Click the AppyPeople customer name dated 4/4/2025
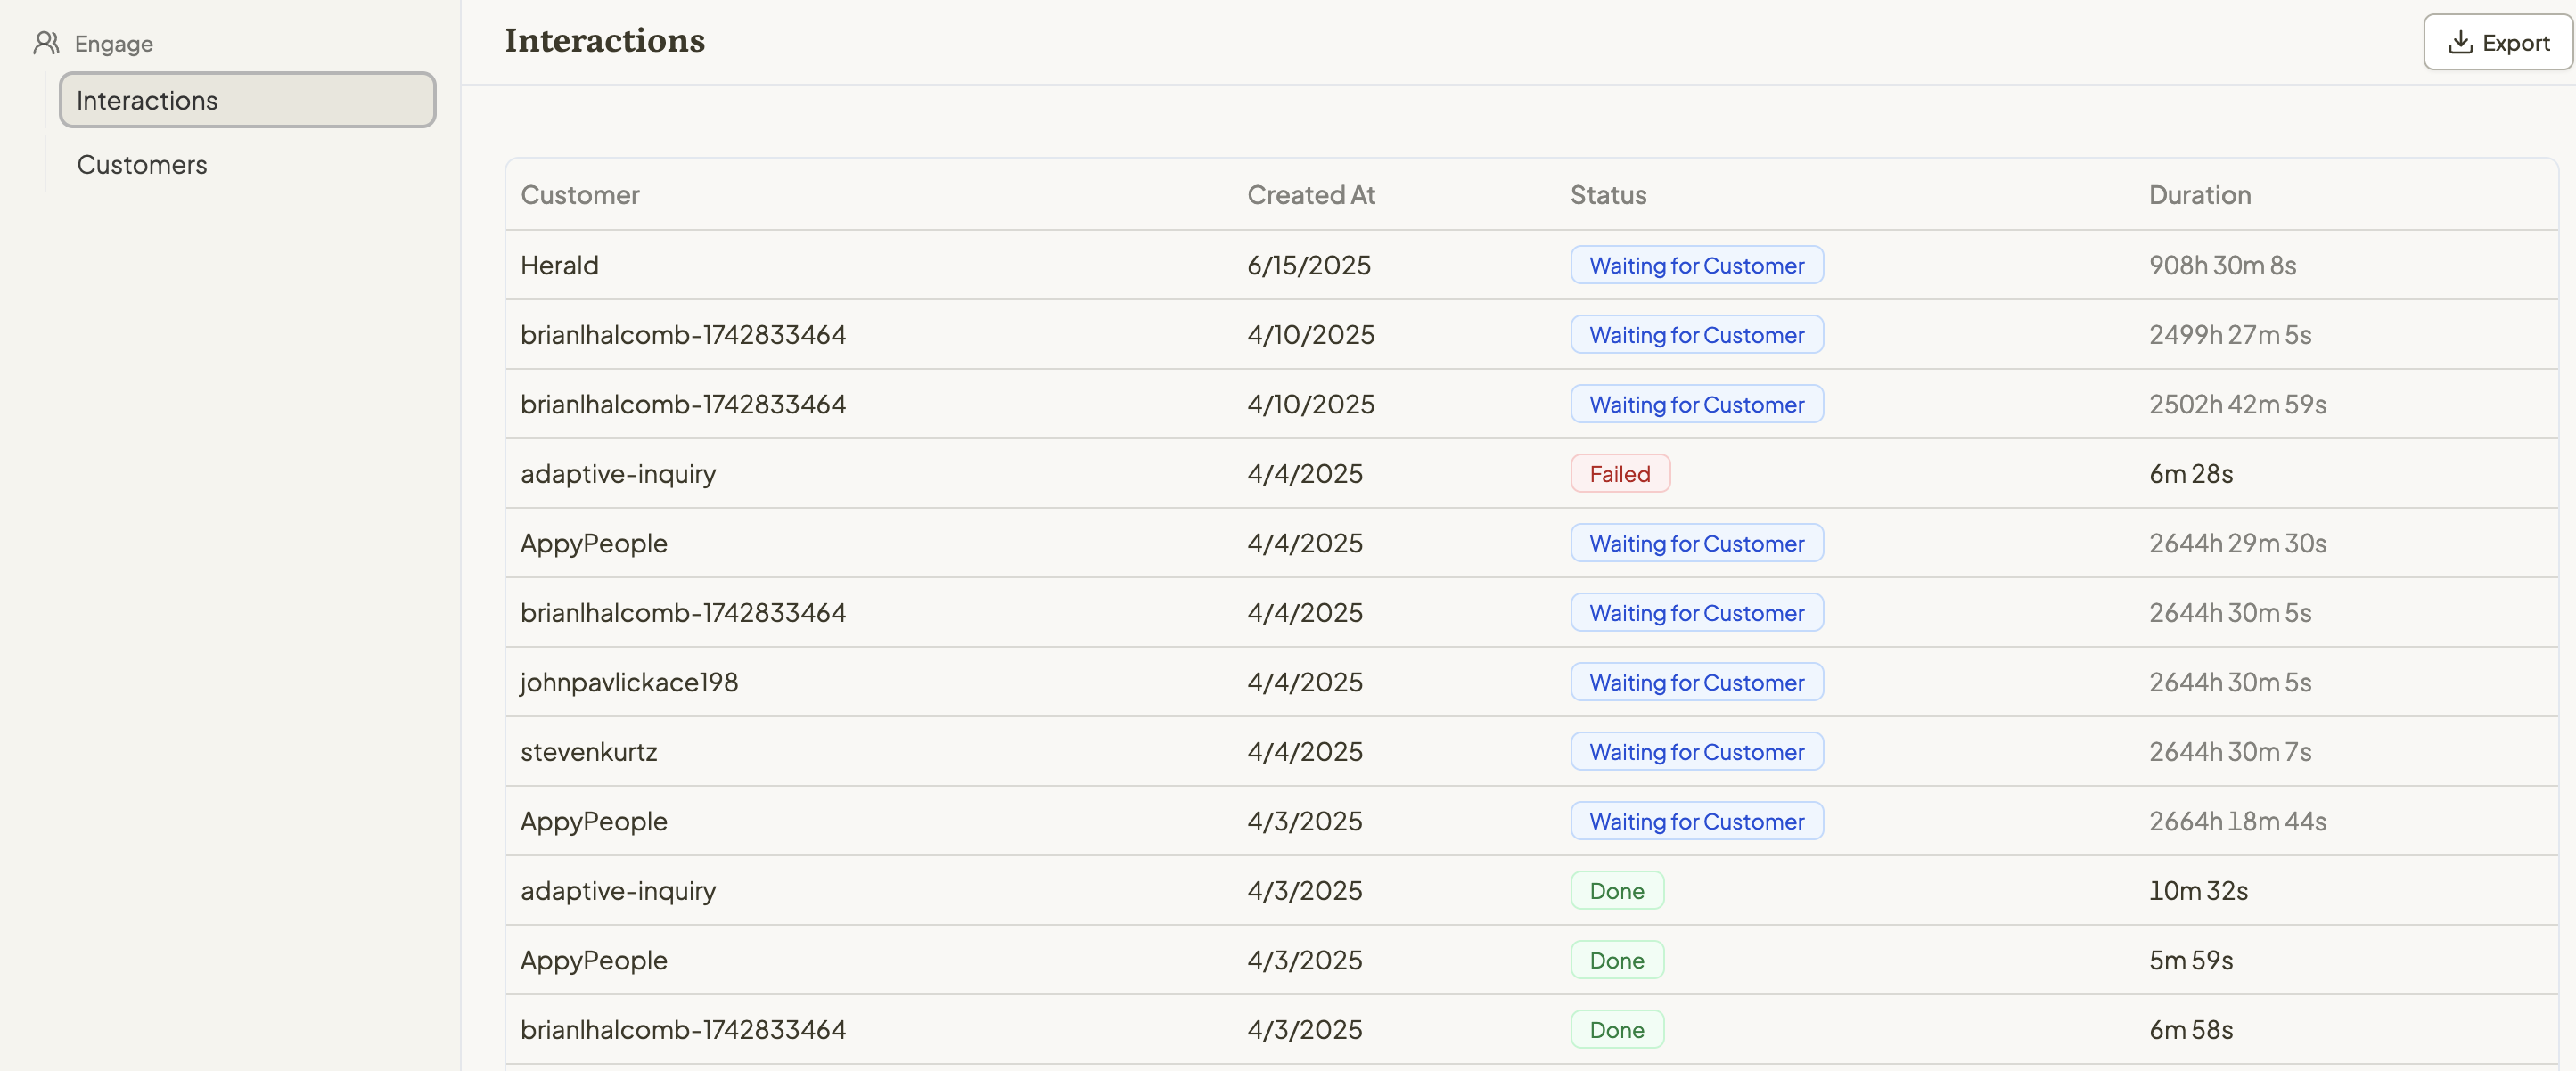Screen dimensions: 2576x1071 point(594,543)
